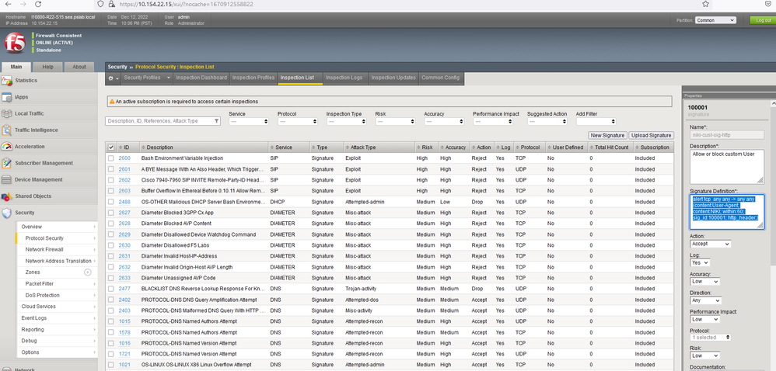Click the New Signature button

(607, 135)
